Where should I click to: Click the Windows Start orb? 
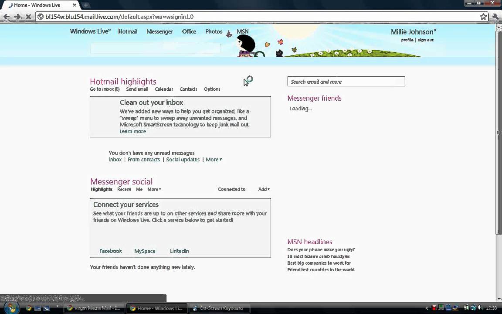11,308
